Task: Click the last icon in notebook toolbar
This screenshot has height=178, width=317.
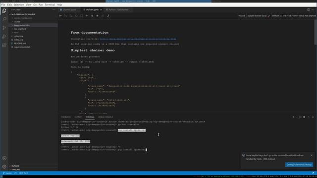Action: pyautogui.click(x=108, y=15)
